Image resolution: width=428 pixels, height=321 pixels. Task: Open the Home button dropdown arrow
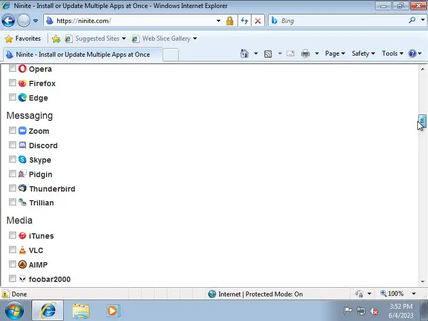click(x=256, y=53)
